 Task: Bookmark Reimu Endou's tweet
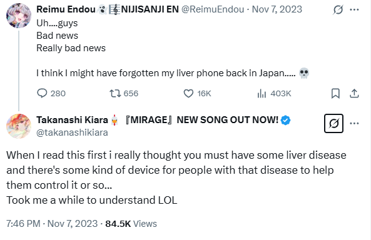point(335,93)
